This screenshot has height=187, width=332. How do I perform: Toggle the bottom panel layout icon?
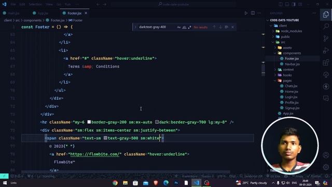[x=287, y=4]
